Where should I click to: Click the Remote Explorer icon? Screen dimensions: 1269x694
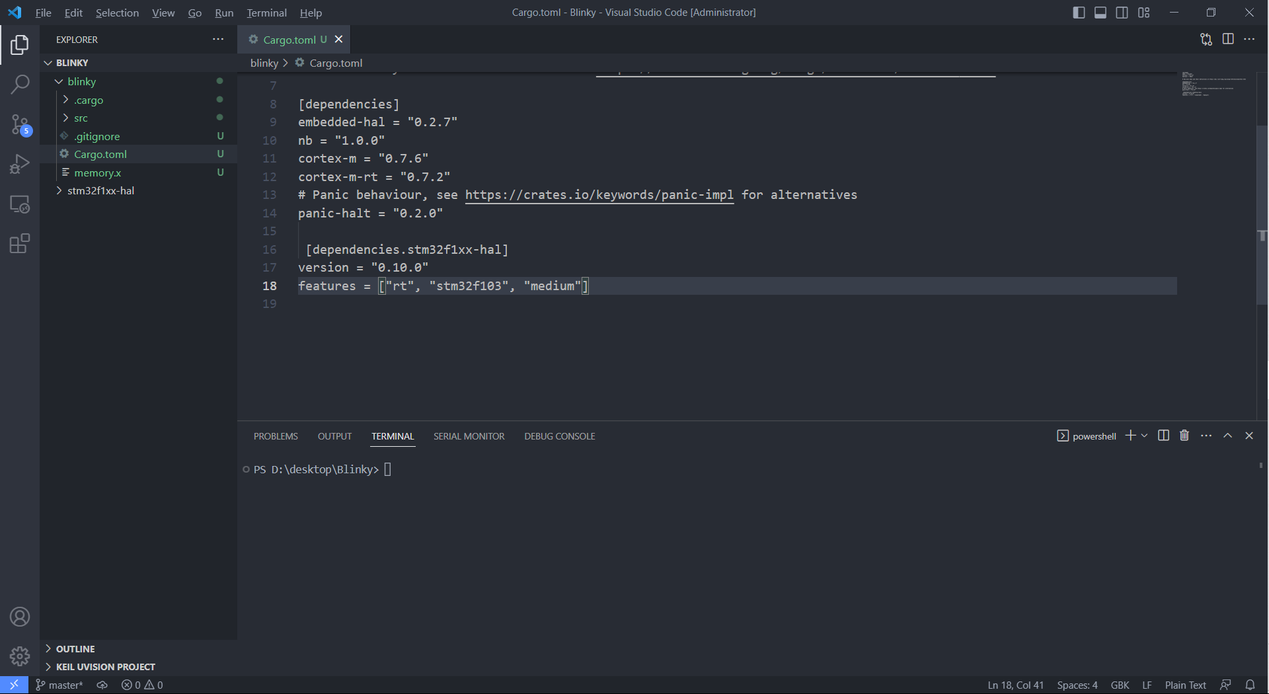[x=20, y=205]
